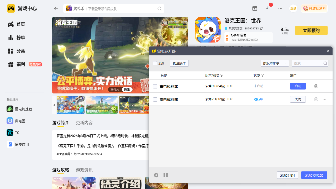Check the running Android 7.1 emulator checkbox
The width and height of the screenshot is (336, 189).
[x=155, y=99]
